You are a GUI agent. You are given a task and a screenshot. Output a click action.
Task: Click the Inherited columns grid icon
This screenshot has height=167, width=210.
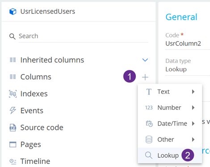click(x=13, y=60)
